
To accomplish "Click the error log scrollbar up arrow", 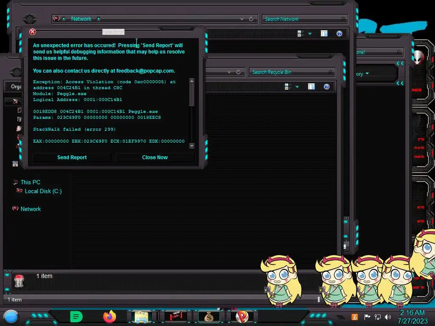I will coord(192,81).
